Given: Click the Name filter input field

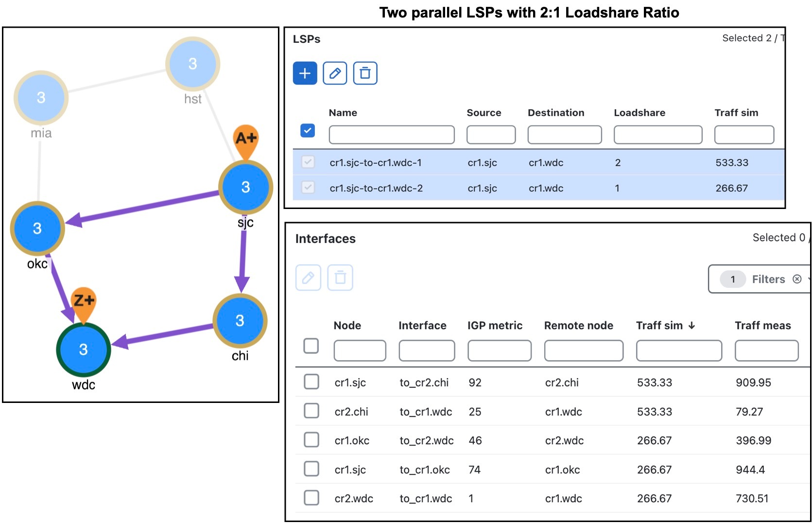Looking at the screenshot, I should point(391,135).
